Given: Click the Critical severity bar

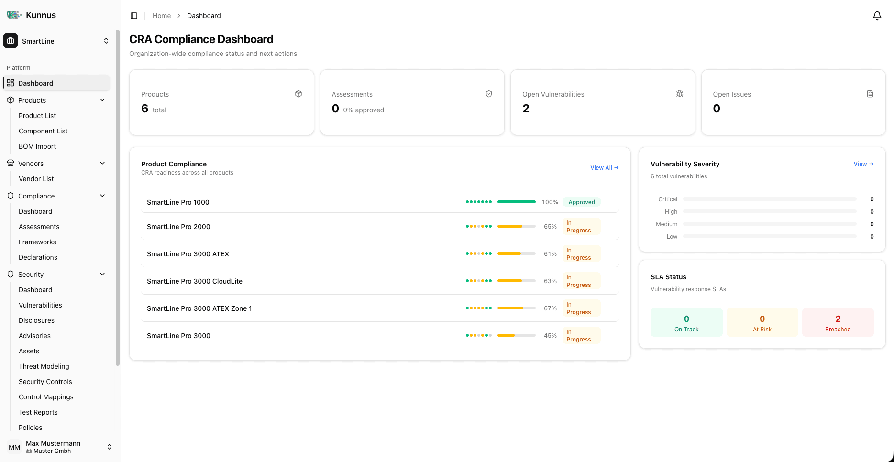Looking at the screenshot, I should [770, 199].
